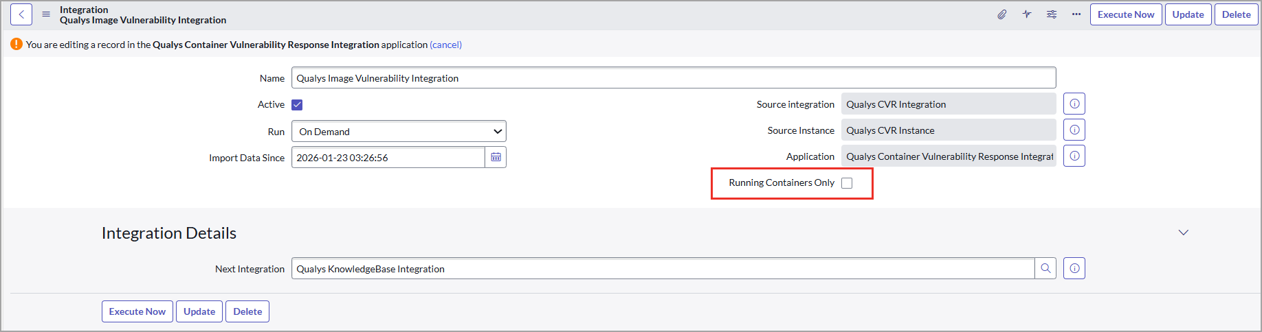Image resolution: width=1262 pixels, height=332 pixels.
Task: Click the Source integration read-only field
Action: pos(949,104)
